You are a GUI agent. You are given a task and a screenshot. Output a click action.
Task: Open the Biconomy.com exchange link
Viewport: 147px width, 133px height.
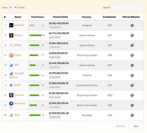point(17,105)
